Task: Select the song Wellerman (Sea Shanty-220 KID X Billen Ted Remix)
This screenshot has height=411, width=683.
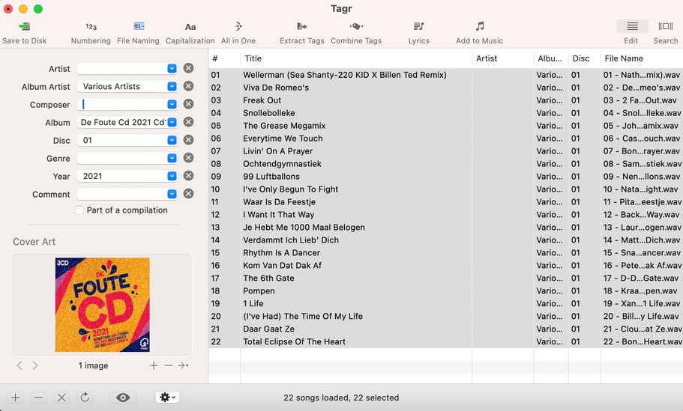Action: [345, 75]
